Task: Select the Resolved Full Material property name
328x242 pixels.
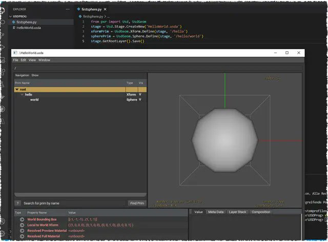Action: point(44,236)
